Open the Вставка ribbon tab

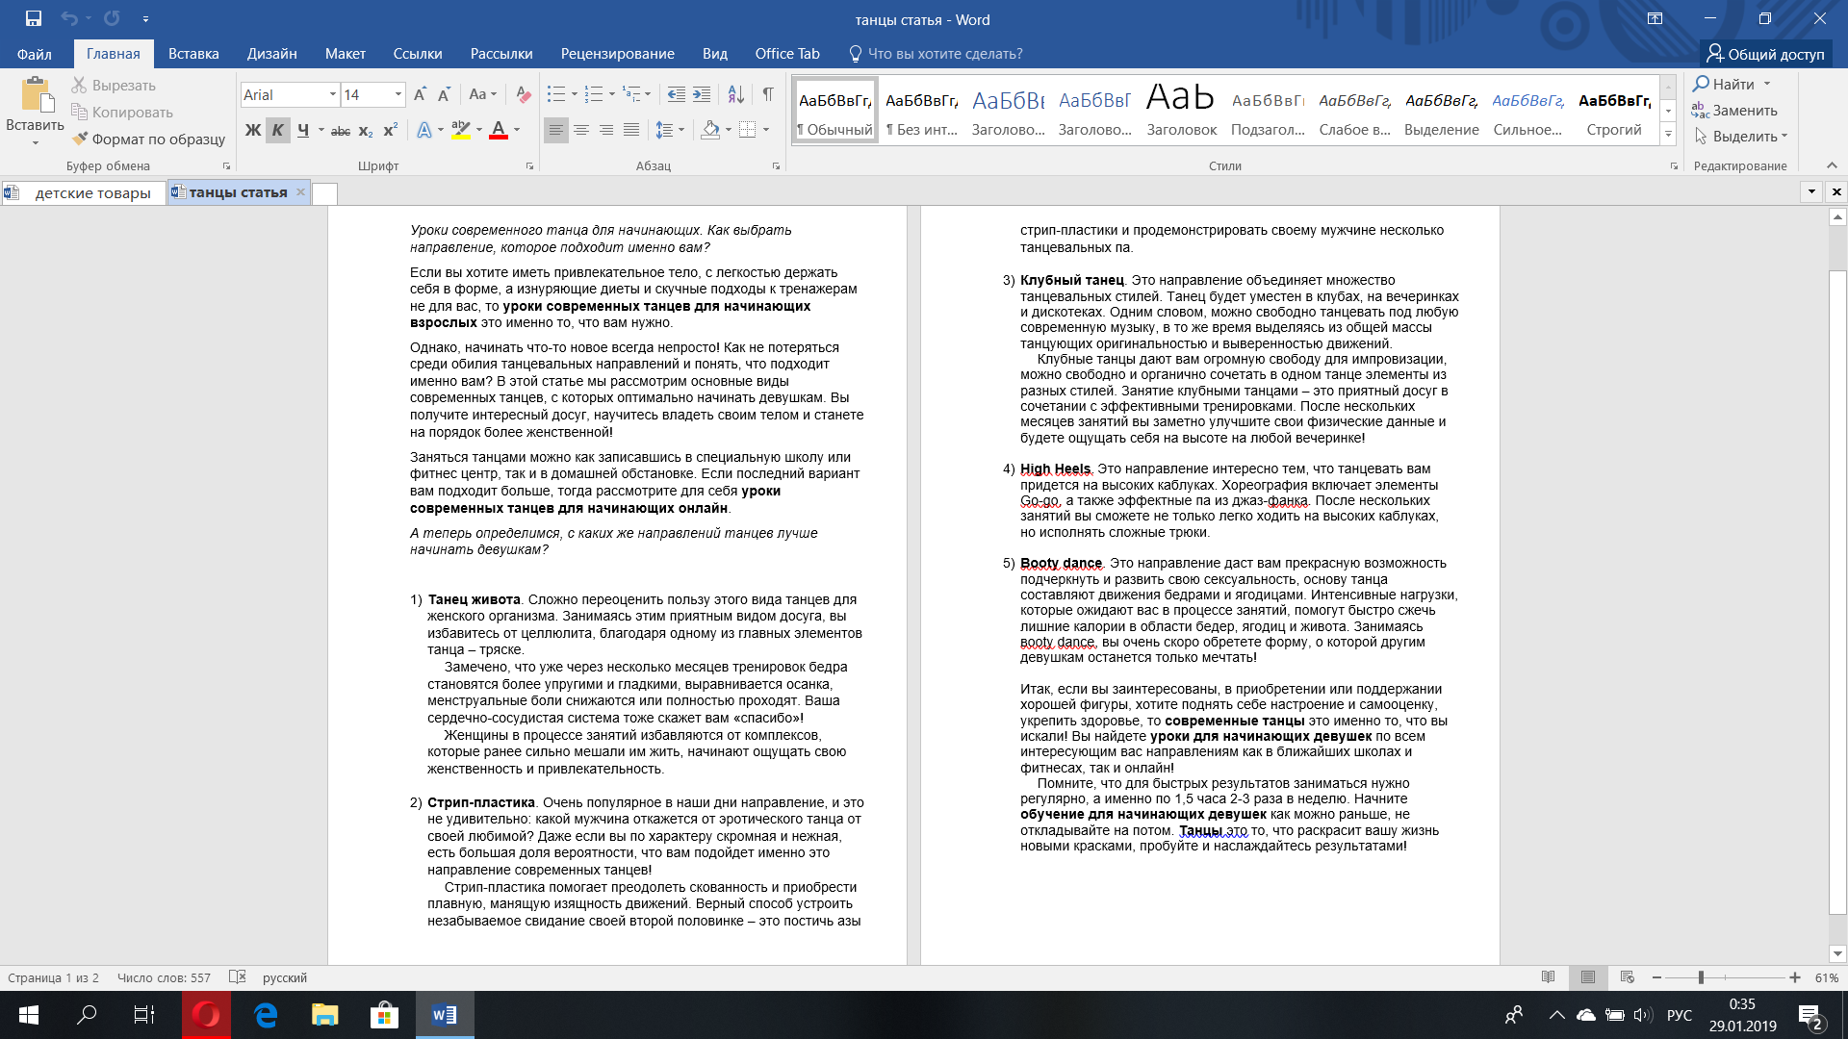[x=193, y=54]
